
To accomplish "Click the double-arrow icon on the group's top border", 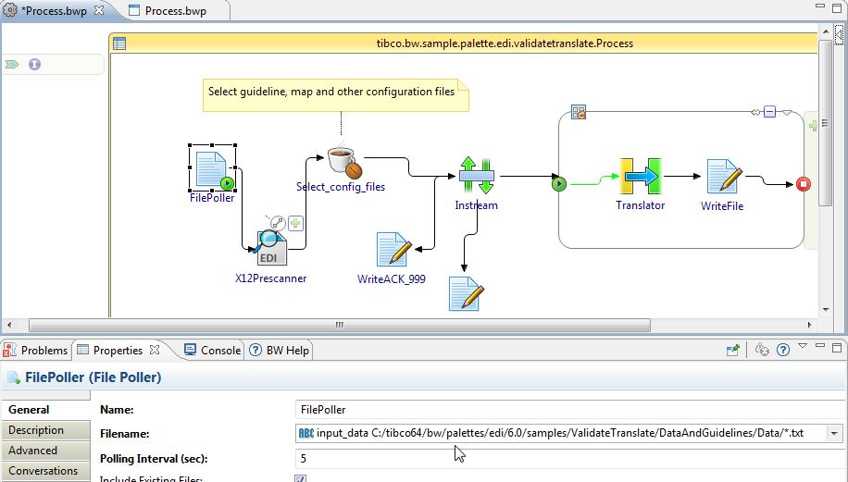I will tap(755, 112).
